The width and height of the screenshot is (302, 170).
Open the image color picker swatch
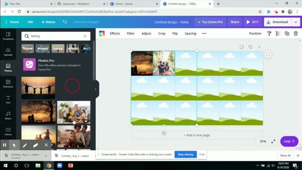[x=102, y=34]
